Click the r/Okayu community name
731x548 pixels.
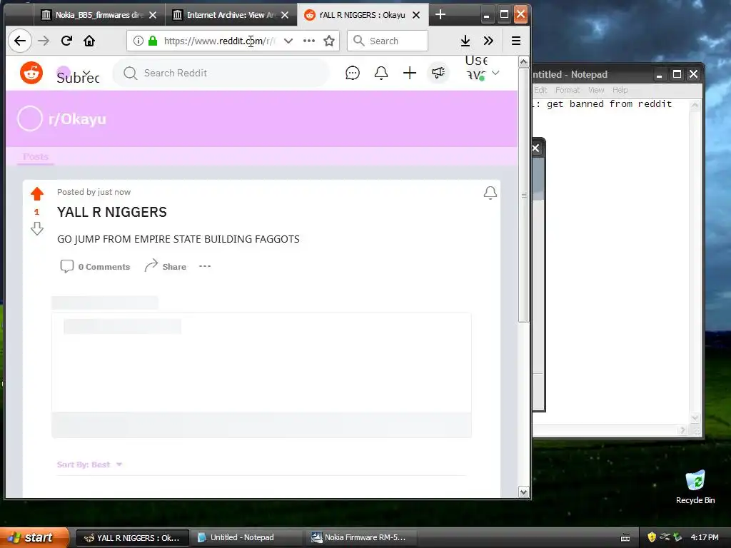tap(77, 119)
